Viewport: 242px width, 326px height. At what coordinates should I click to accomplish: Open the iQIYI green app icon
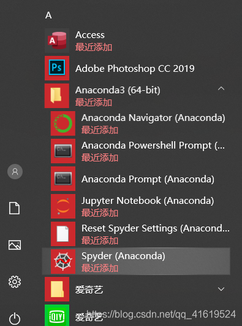(57, 316)
